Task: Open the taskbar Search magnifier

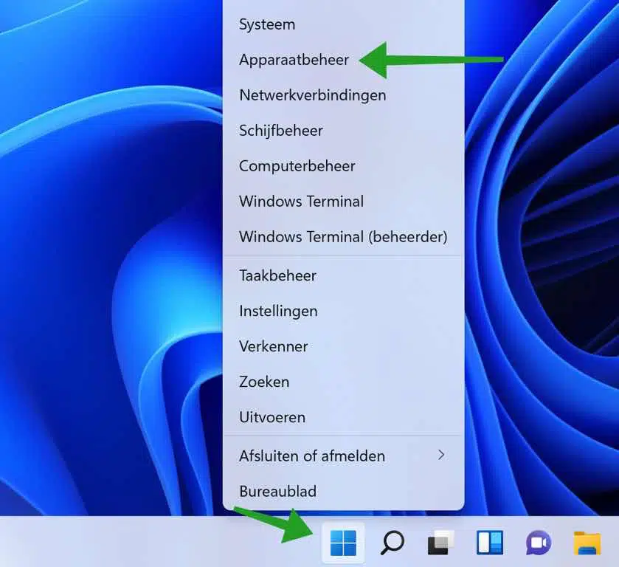Action: point(392,543)
